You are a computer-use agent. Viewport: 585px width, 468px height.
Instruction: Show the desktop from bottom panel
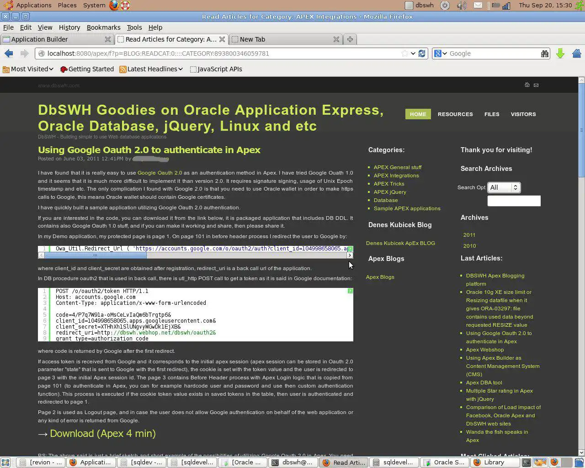click(x=5, y=462)
